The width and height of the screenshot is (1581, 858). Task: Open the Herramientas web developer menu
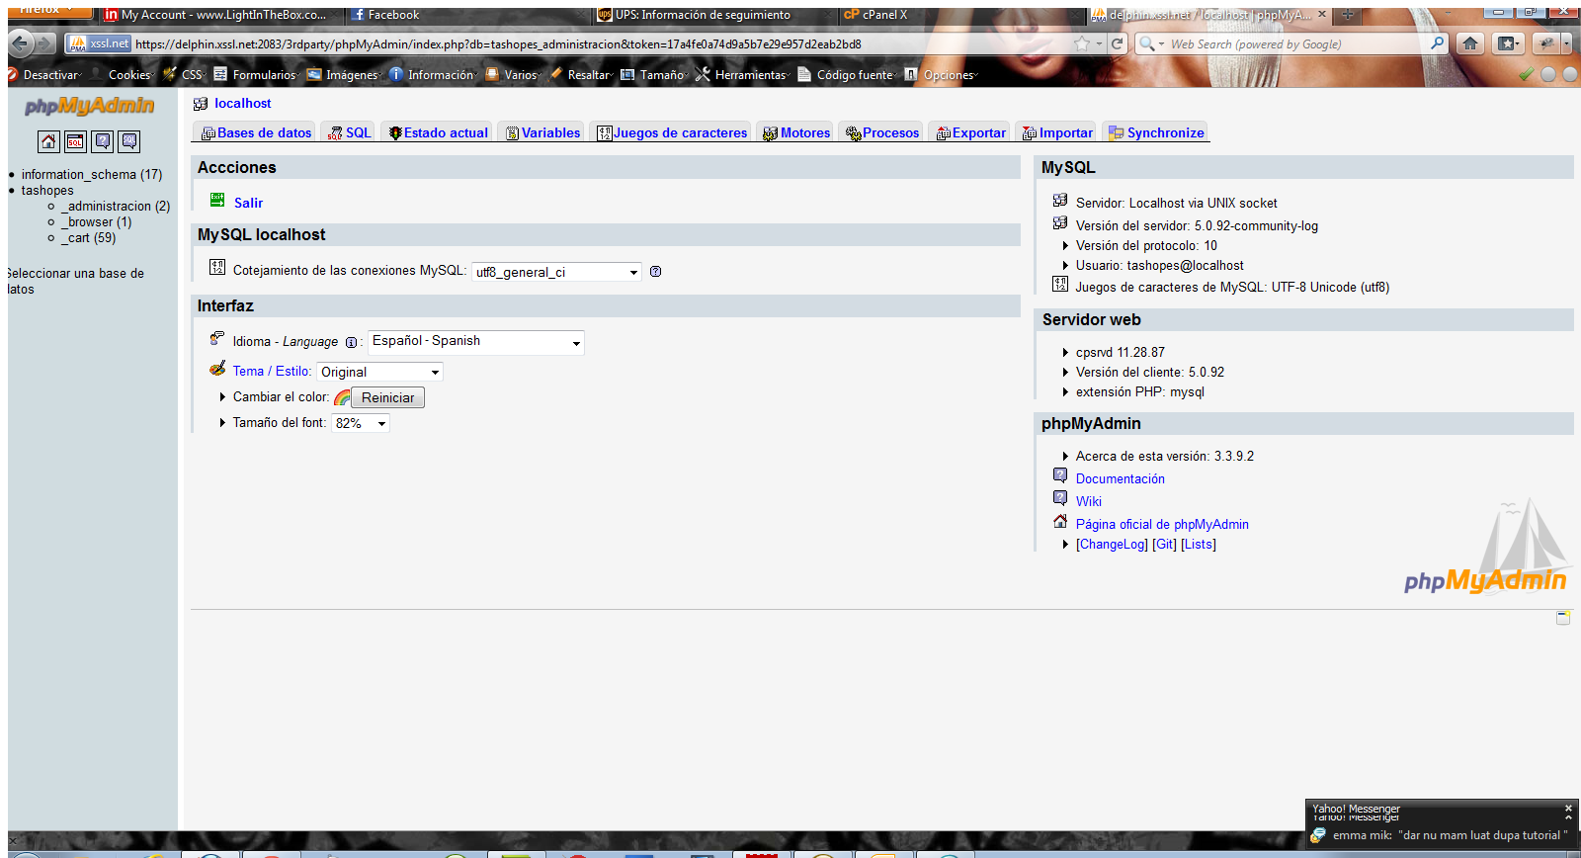pyautogui.click(x=742, y=74)
